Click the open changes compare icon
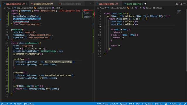Image resolution: width=187 pixels, height=105 pixels. (x=177, y=4)
